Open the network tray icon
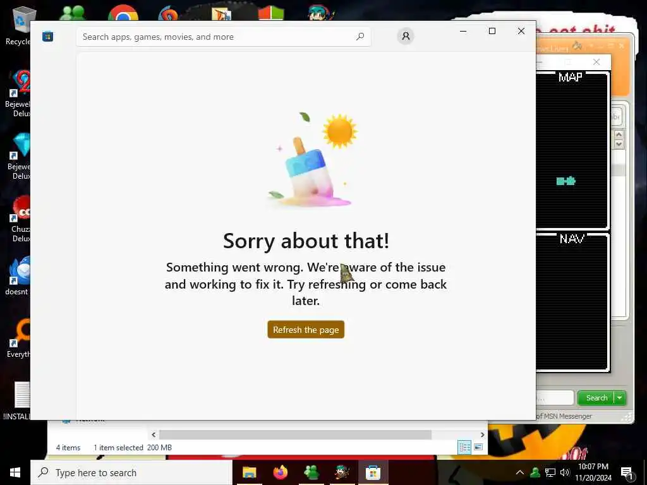647x485 pixels. coord(550,472)
